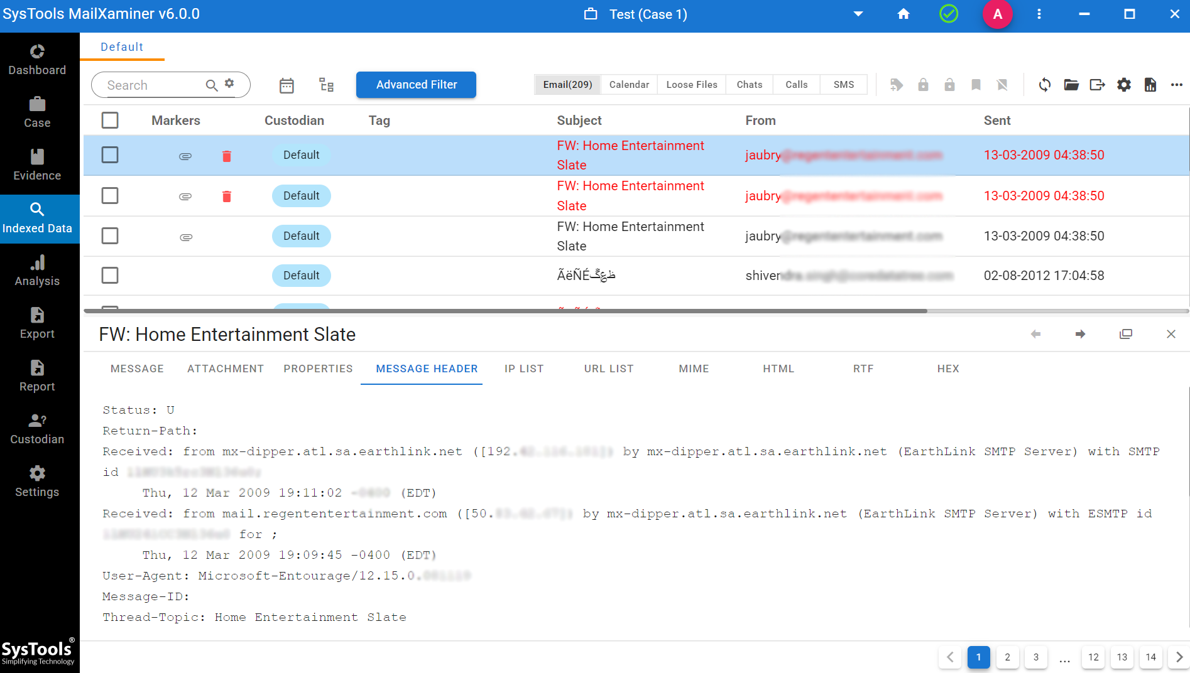Open search settings gear icon
The image size is (1190, 673).
[230, 83]
